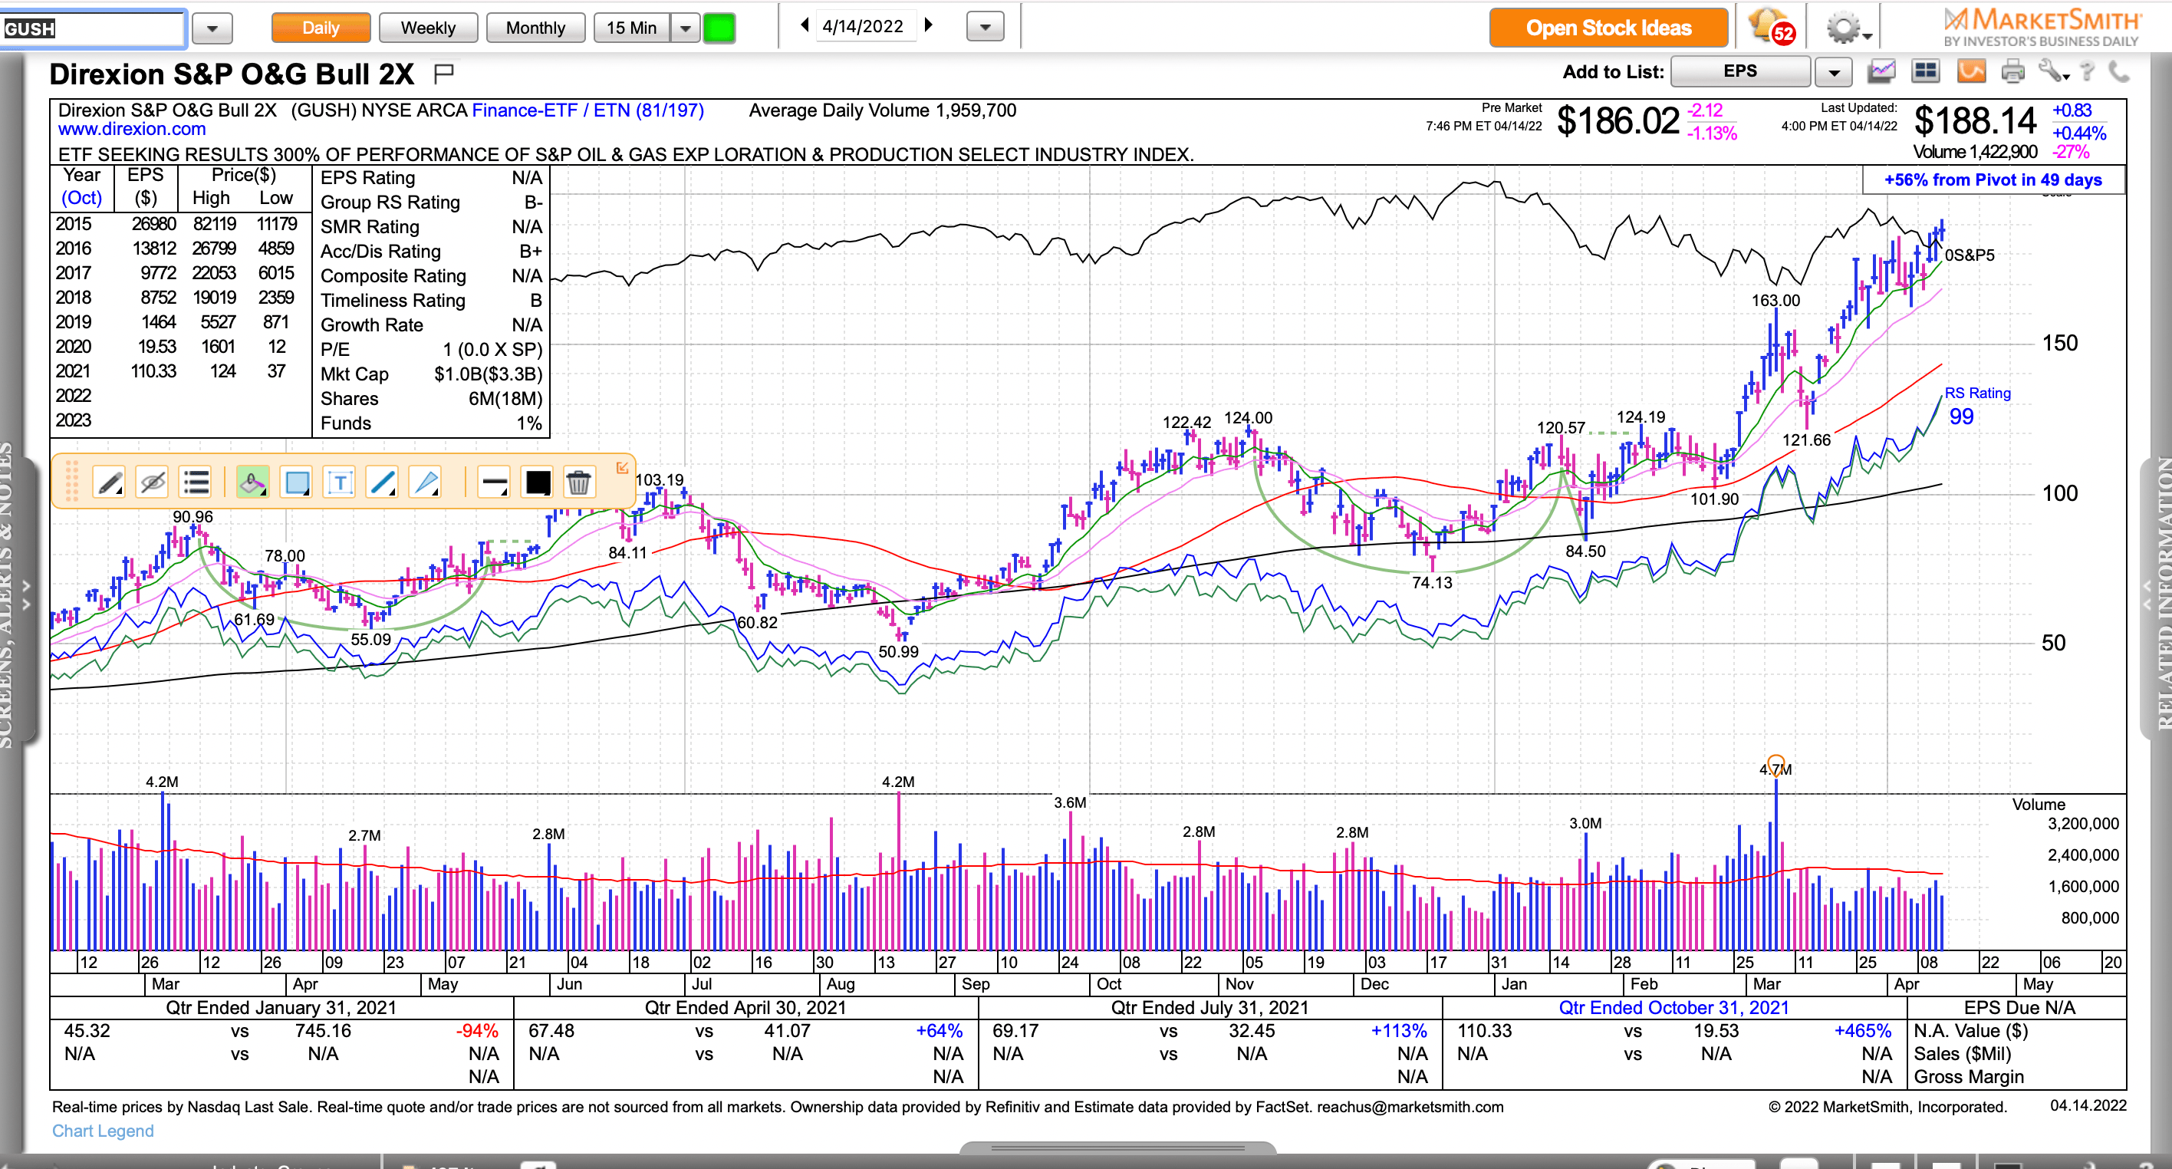Expand the symbol history dropdown

coord(212,28)
